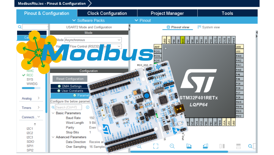Screen dimensions: 274x155
Task: Click the greyed horizontal split view icon
Action: pos(238,146)
